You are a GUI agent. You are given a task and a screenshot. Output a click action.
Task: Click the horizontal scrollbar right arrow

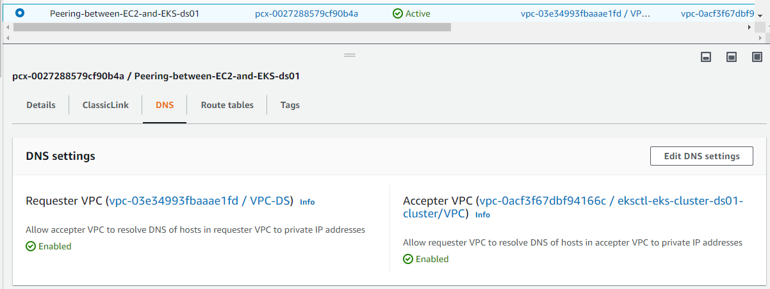coord(750,27)
